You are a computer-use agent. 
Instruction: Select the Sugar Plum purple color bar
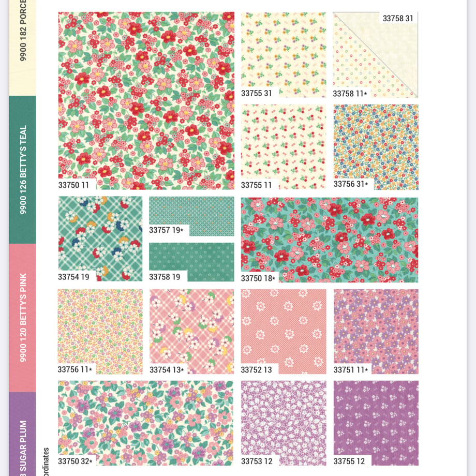coord(22,434)
